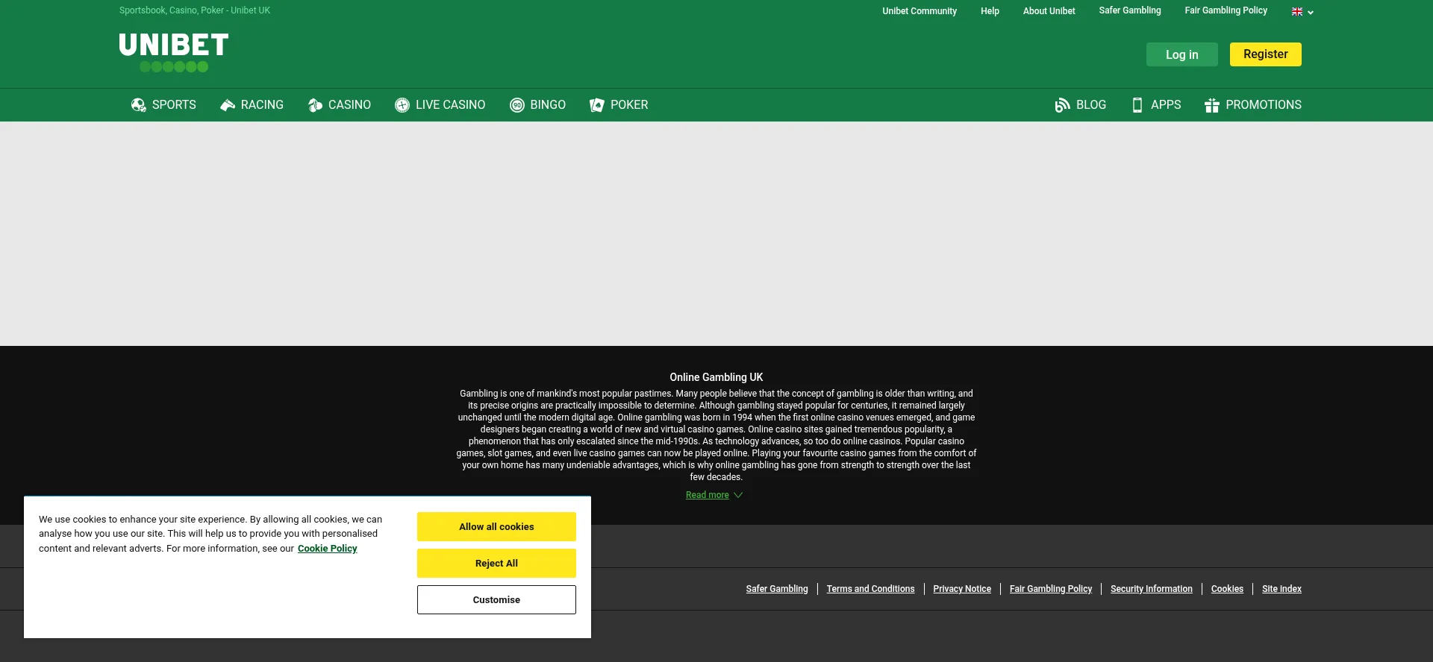This screenshot has height=662, width=1433.
Task: Open the UK flag language dropdown
Action: point(1302,11)
